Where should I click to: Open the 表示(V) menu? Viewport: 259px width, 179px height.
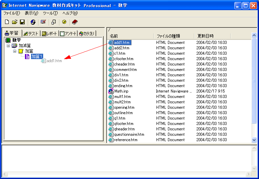coord(32,13)
